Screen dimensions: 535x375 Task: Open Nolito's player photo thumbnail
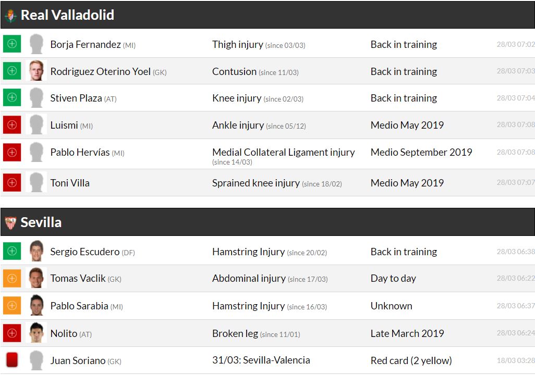tap(37, 333)
